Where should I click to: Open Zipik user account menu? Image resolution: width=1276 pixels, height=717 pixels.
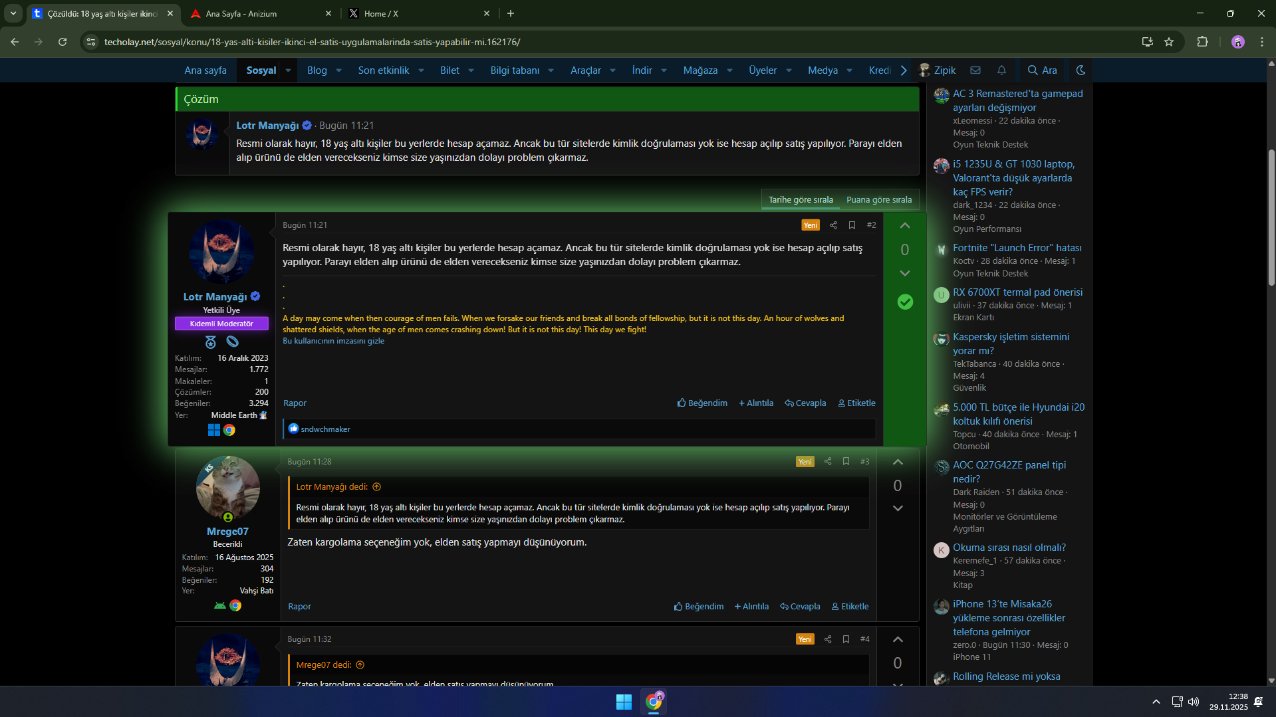(x=937, y=70)
